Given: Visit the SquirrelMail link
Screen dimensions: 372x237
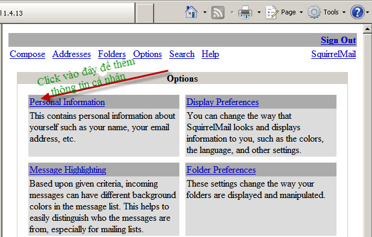Looking at the screenshot, I should [x=333, y=54].
